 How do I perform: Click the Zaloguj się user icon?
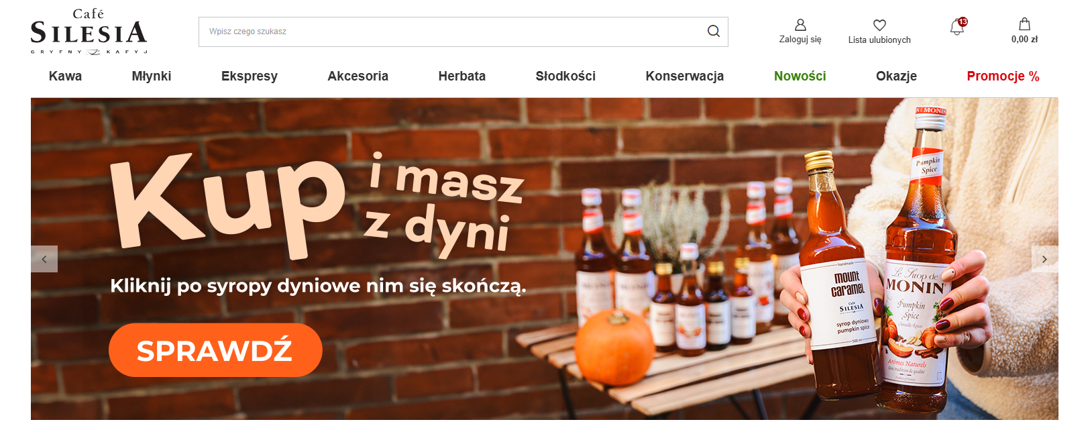pyautogui.click(x=800, y=25)
